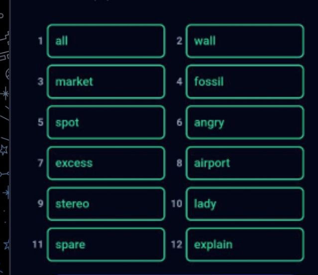318x275 pixels.
Task: Select the 'airport' word field
Action: point(244,163)
